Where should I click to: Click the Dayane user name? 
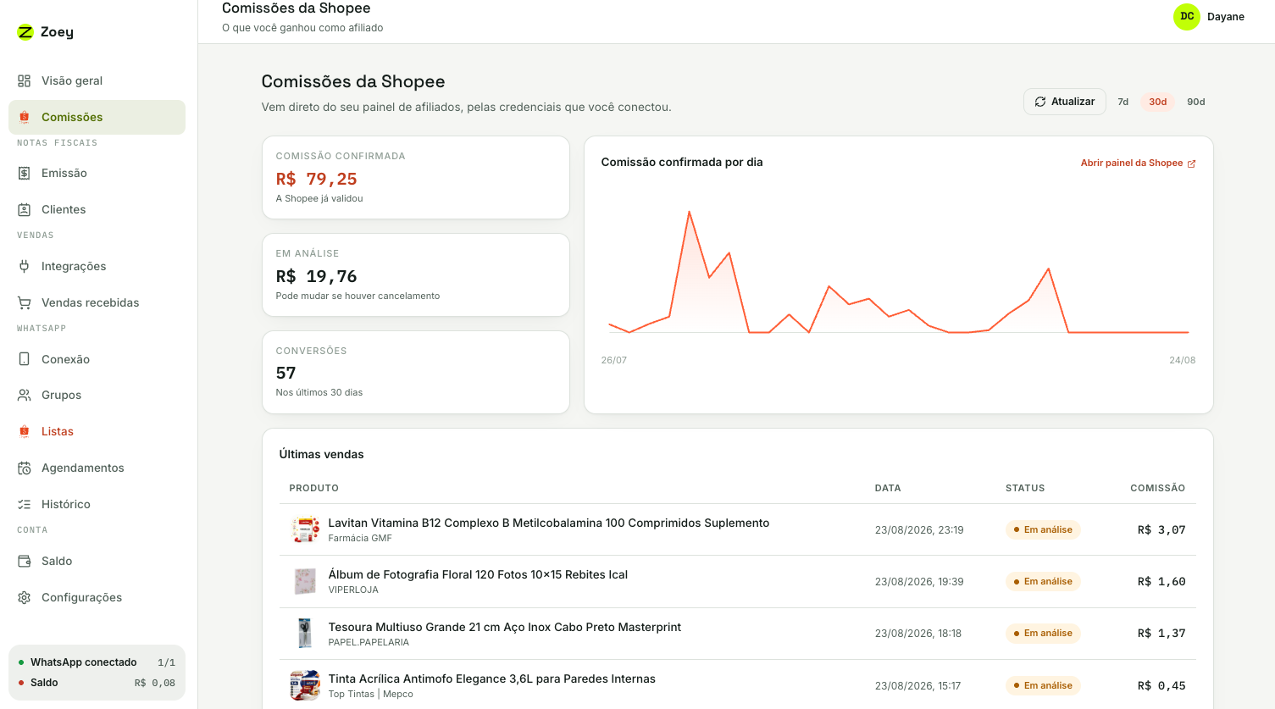coord(1226,17)
